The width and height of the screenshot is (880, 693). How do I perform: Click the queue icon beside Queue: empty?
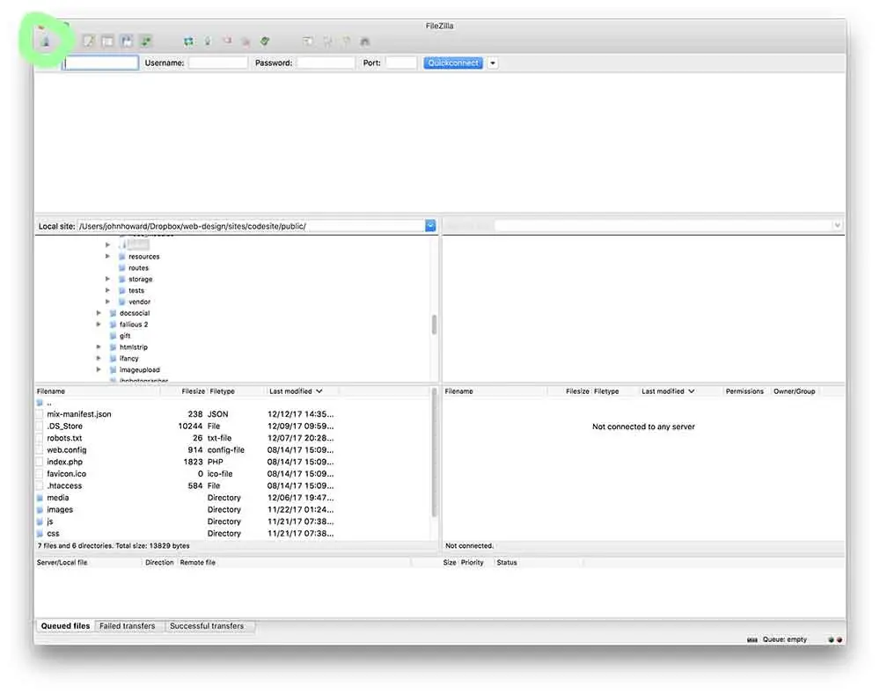[752, 639]
